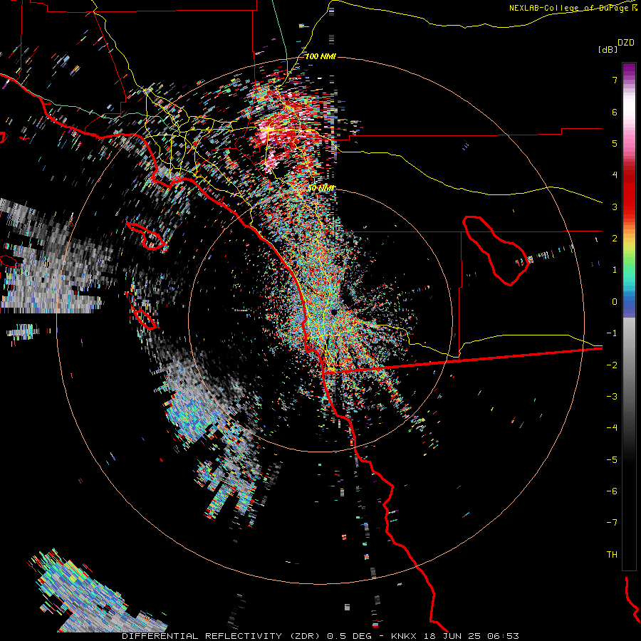Click the "0.5 DEG" elevation text
This screenshot has height=641, width=641.
pos(349,636)
